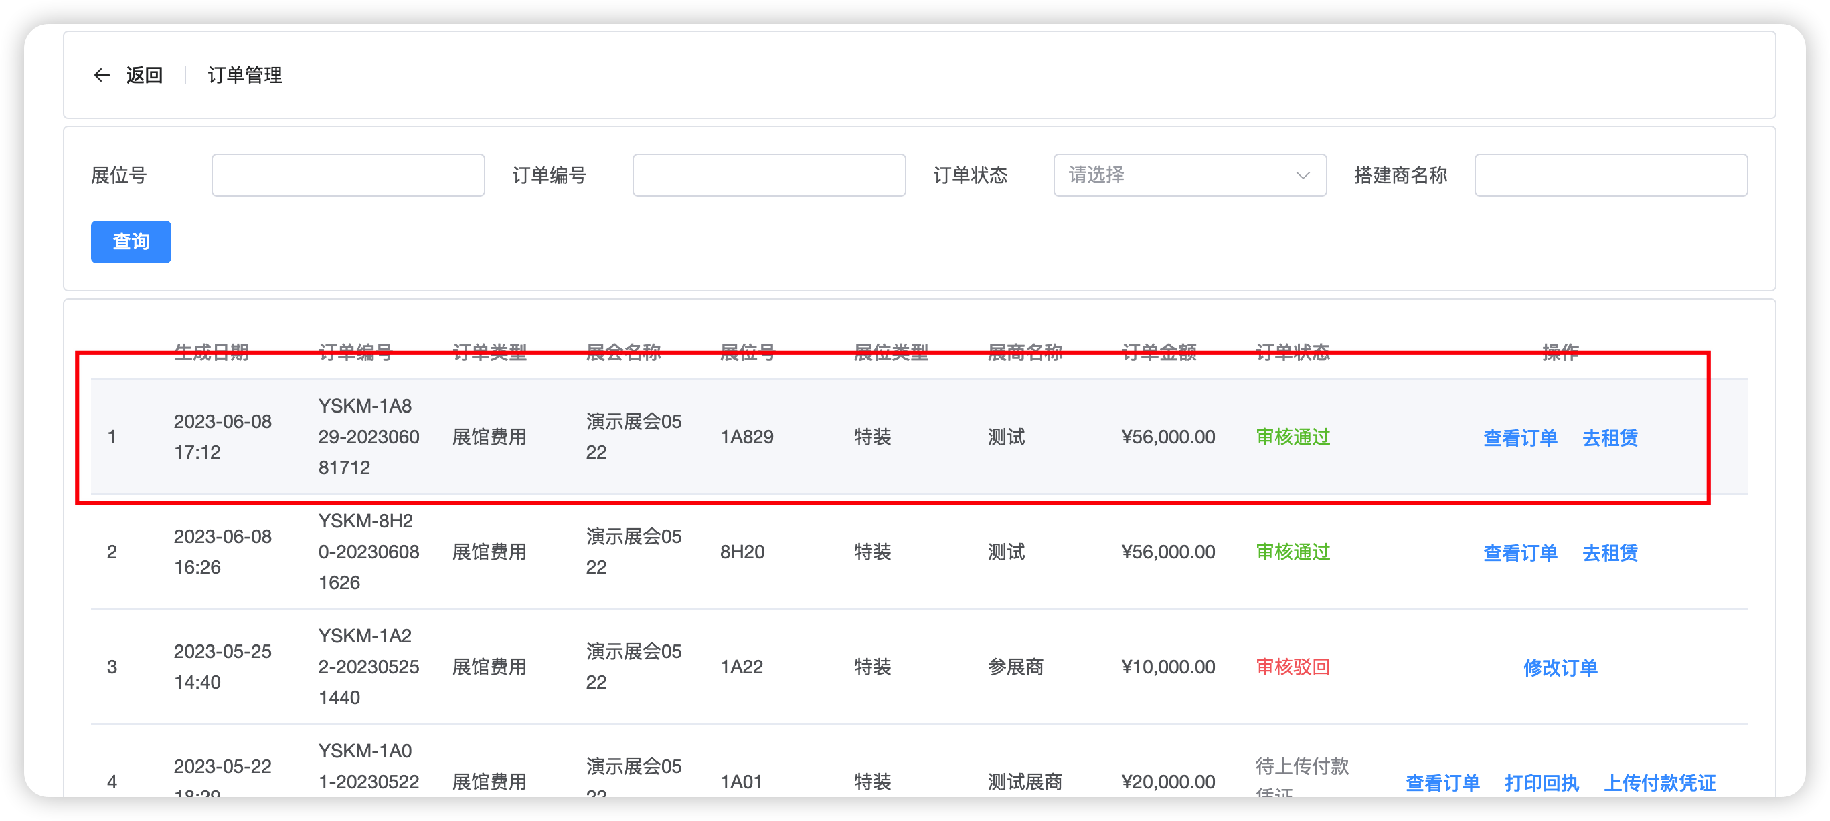Click the back arrow icon
Image resolution: width=1830 pixels, height=821 pixels.
102,74
